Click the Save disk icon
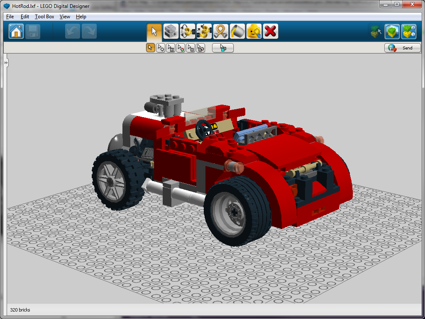The width and height of the screenshot is (425, 319). 33,31
